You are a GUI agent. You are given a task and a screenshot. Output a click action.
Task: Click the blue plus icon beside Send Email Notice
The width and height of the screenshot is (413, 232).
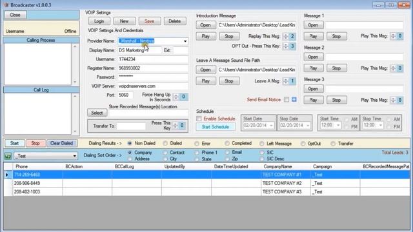[x=294, y=99]
